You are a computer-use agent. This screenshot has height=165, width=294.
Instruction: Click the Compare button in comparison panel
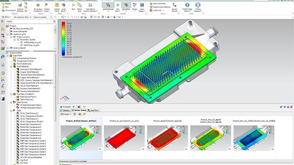tap(66, 106)
